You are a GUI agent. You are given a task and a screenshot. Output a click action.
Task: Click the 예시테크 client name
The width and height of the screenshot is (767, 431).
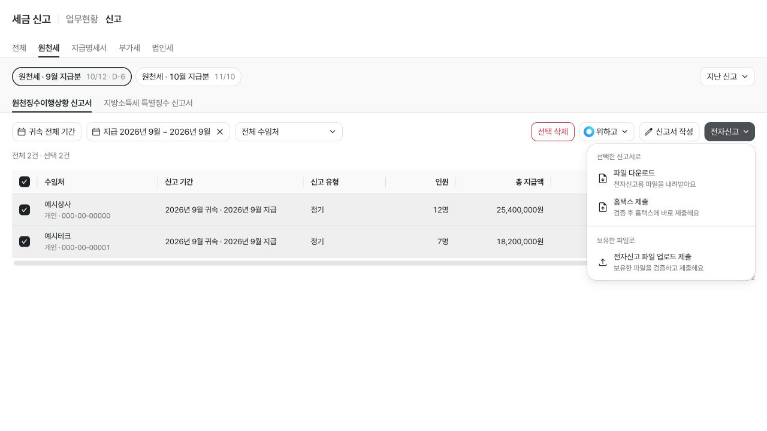coord(58,236)
